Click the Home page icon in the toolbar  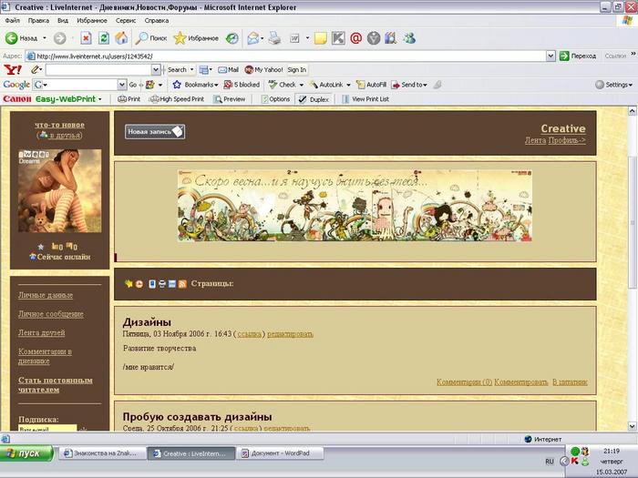(x=121, y=38)
